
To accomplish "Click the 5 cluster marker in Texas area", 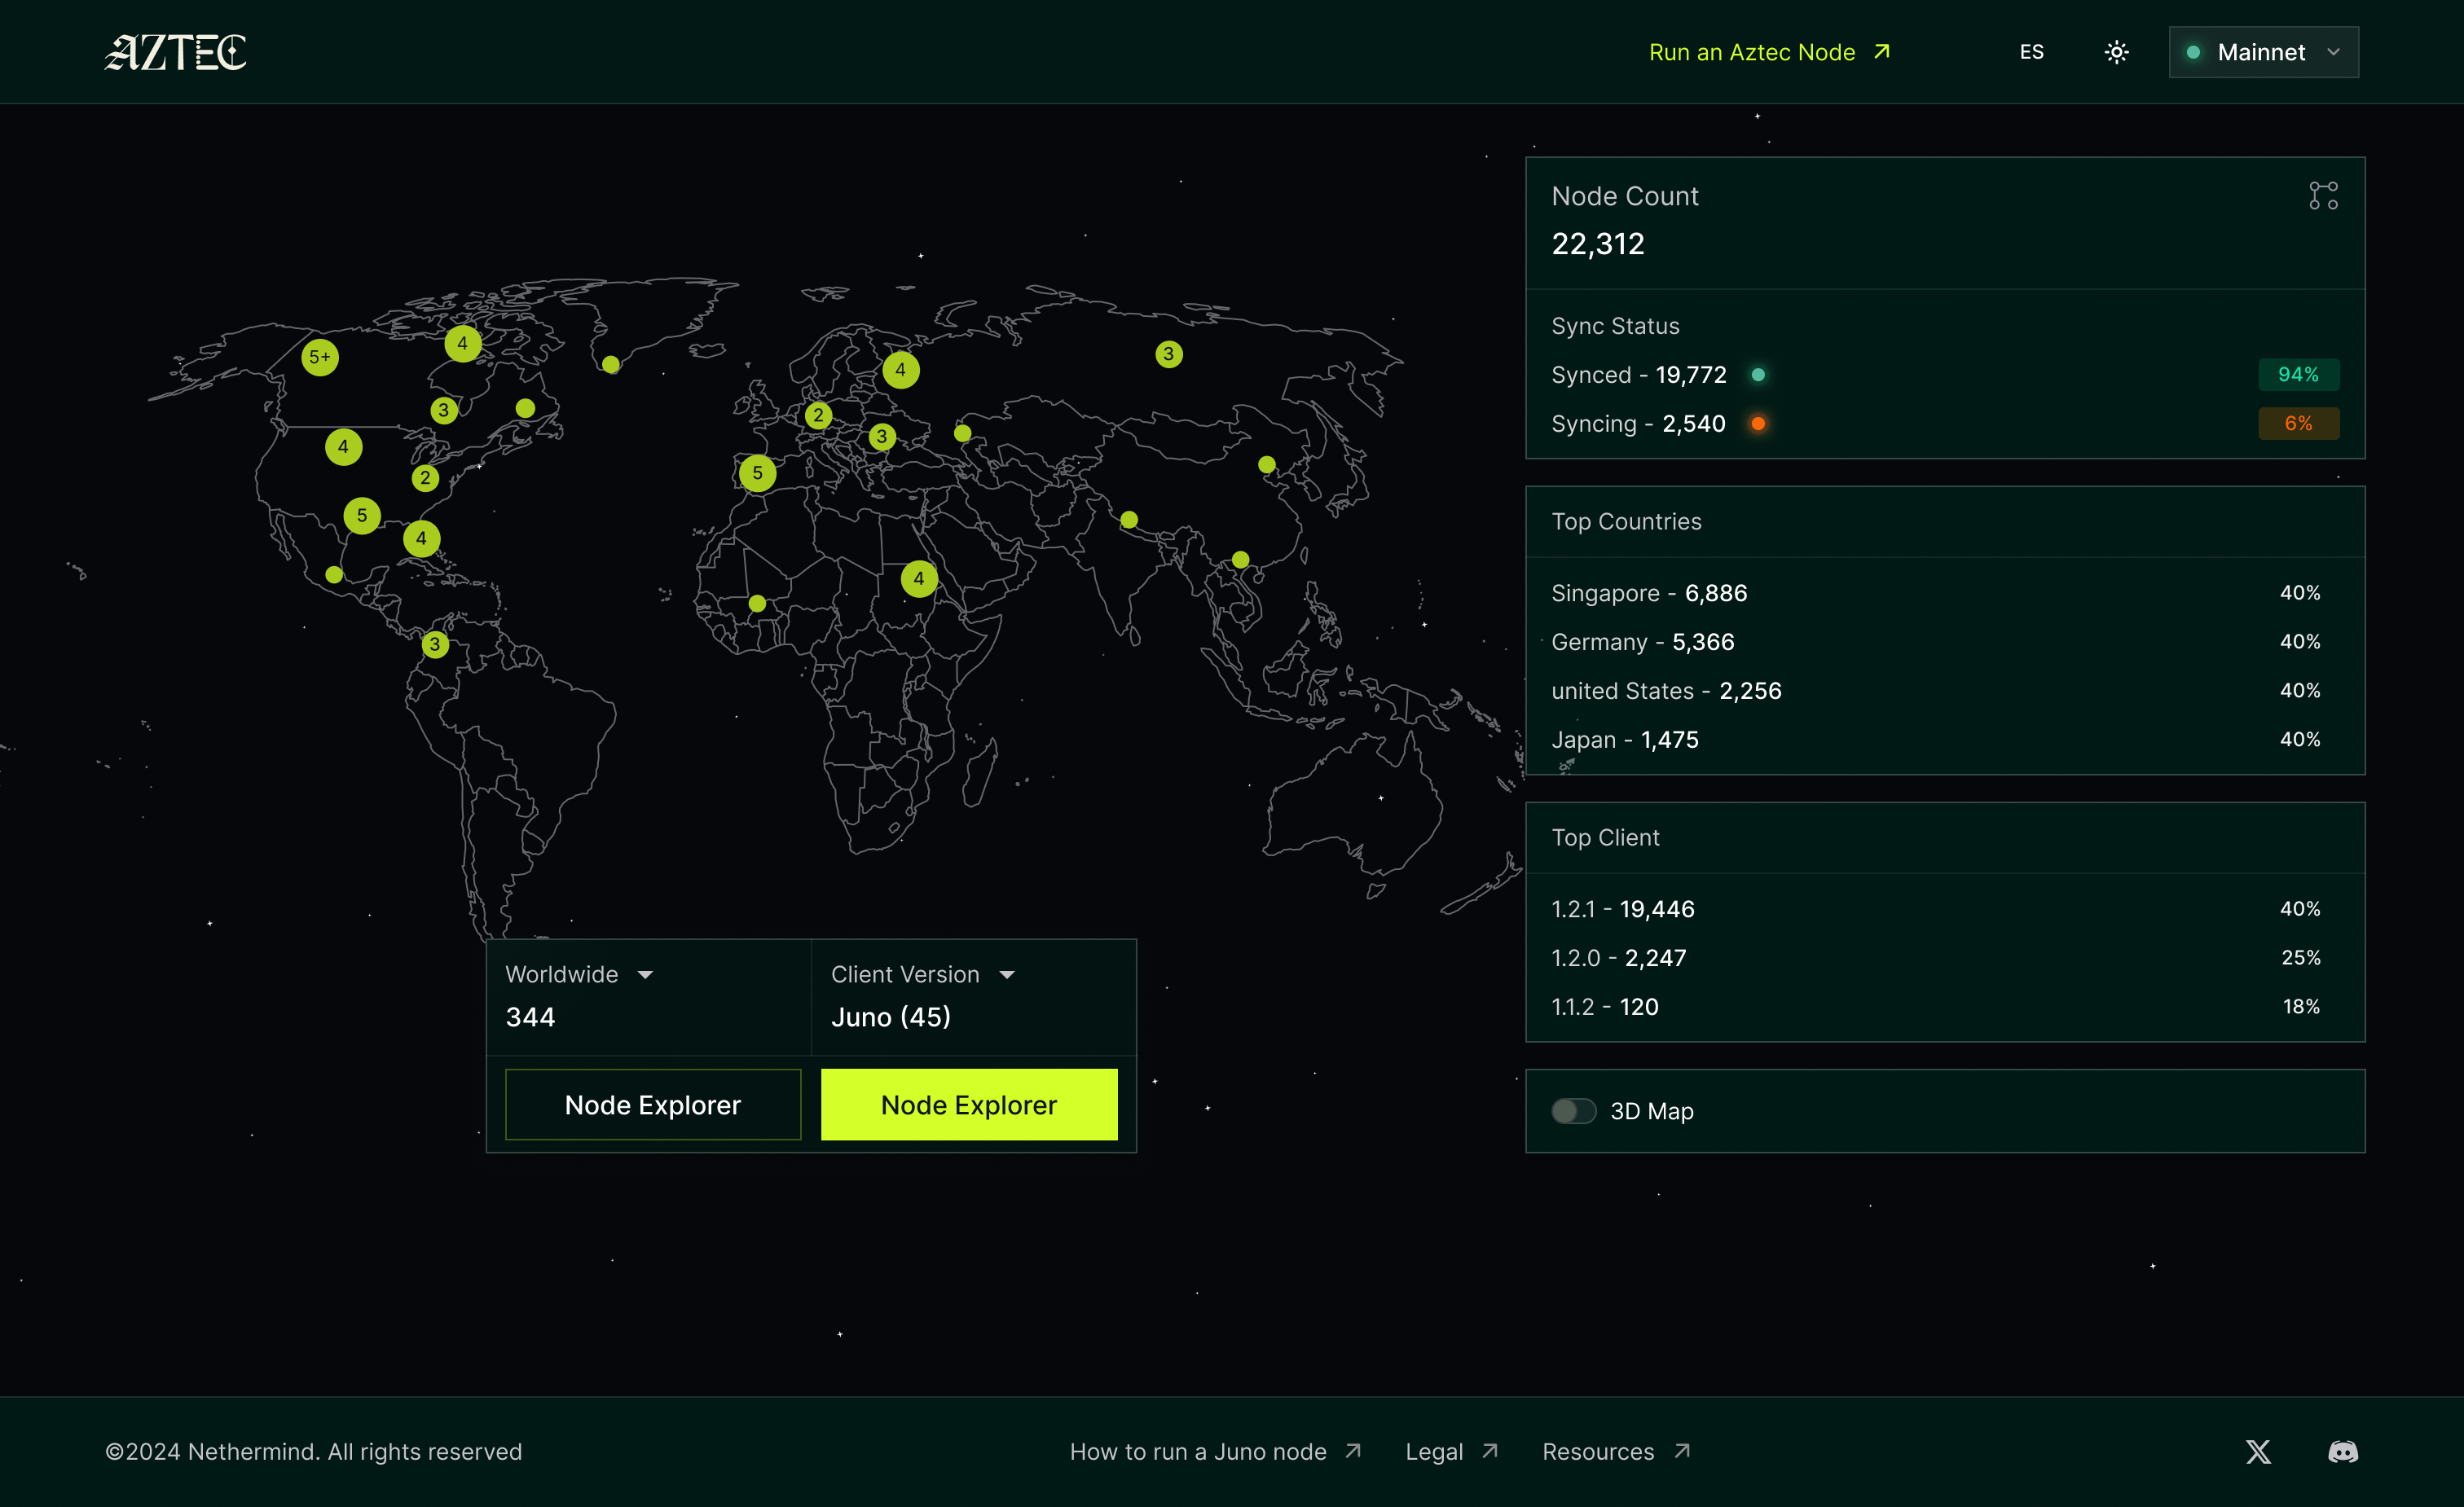I will [x=362, y=516].
